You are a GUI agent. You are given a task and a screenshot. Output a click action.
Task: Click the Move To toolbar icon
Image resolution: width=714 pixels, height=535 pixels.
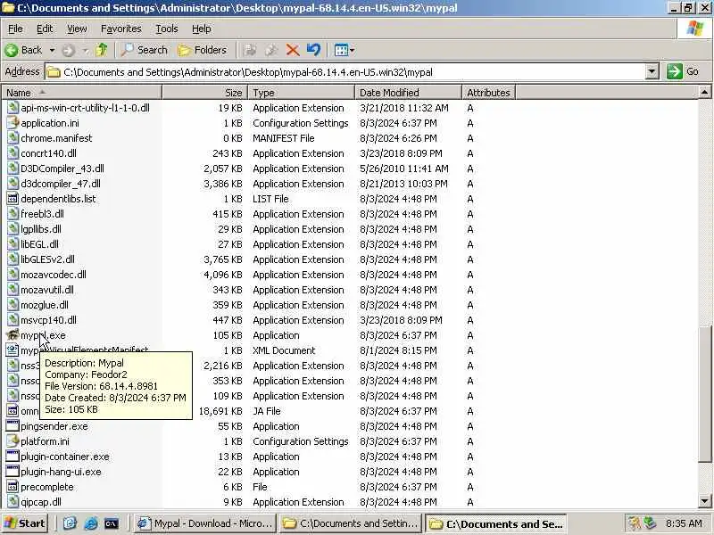[250, 50]
